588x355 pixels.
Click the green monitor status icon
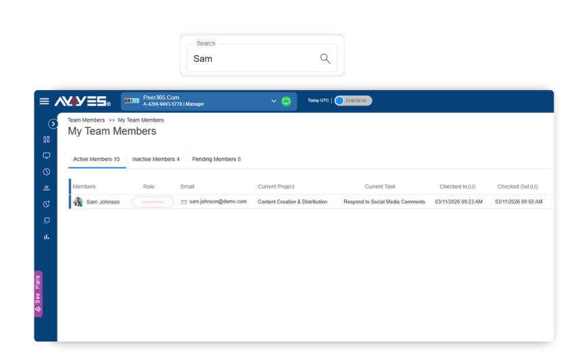286,101
